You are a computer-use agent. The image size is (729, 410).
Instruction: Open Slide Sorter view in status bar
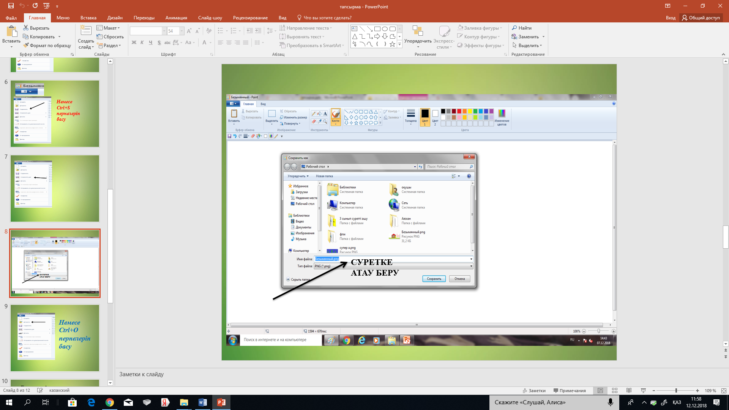pyautogui.click(x=615, y=390)
